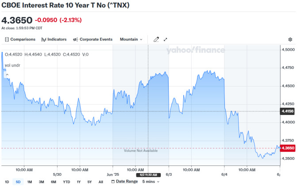
Task: Switch to 1M time range
Action: (30, 181)
